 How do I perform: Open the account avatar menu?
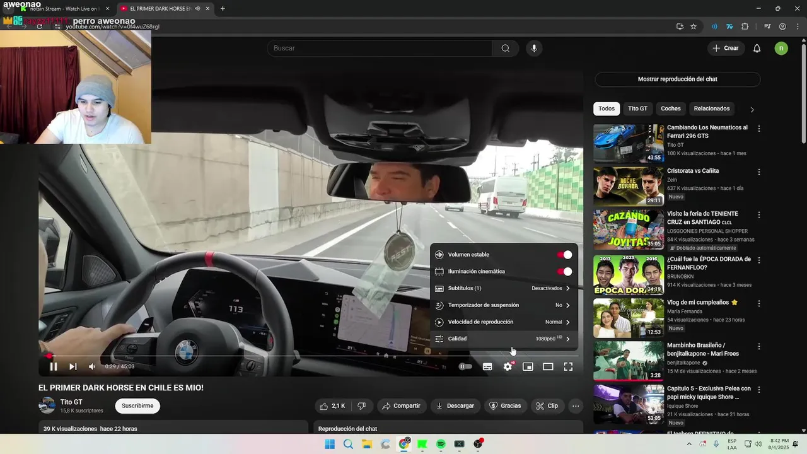tap(781, 48)
